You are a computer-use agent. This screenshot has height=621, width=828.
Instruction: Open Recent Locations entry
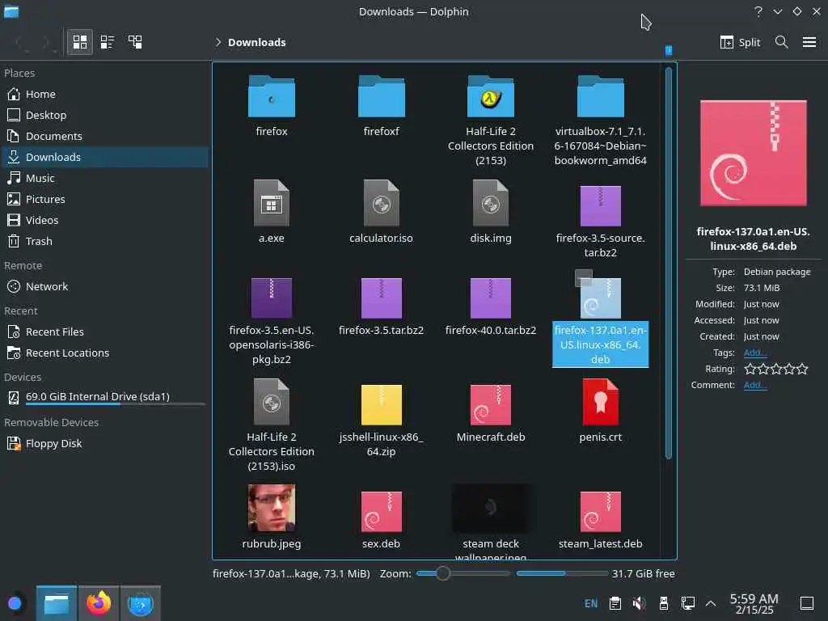(x=104, y=353)
